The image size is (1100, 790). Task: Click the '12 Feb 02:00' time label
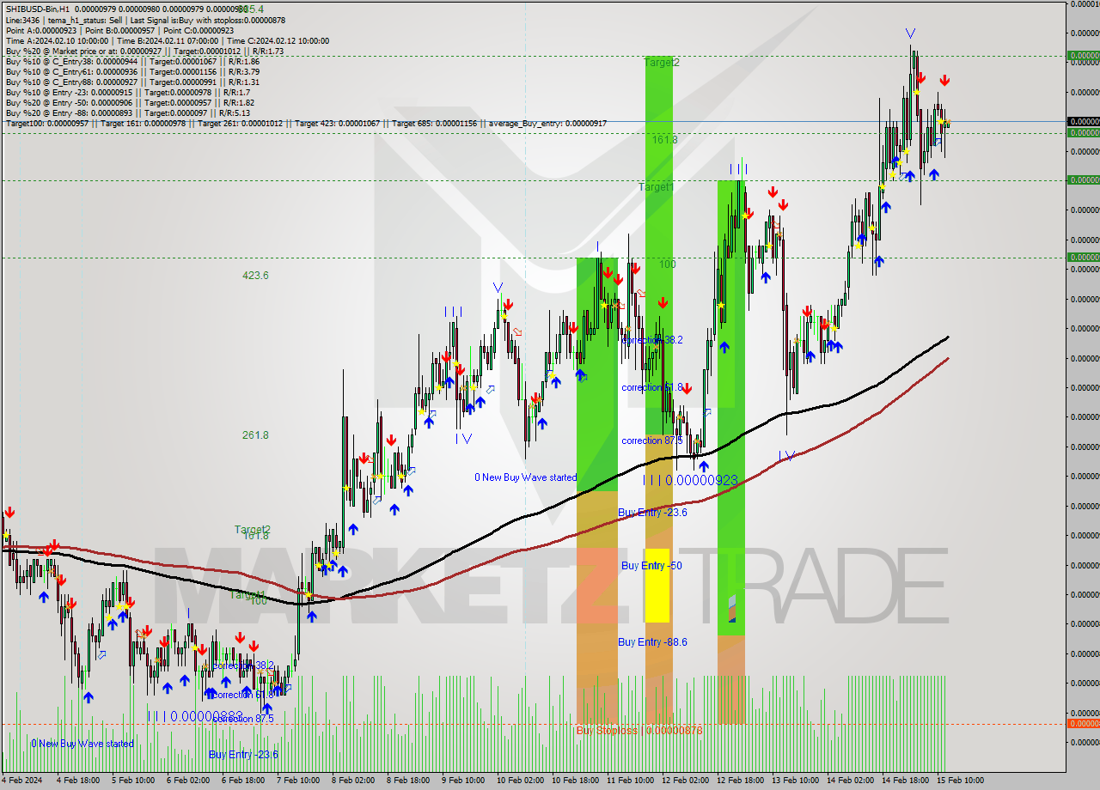pos(685,781)
